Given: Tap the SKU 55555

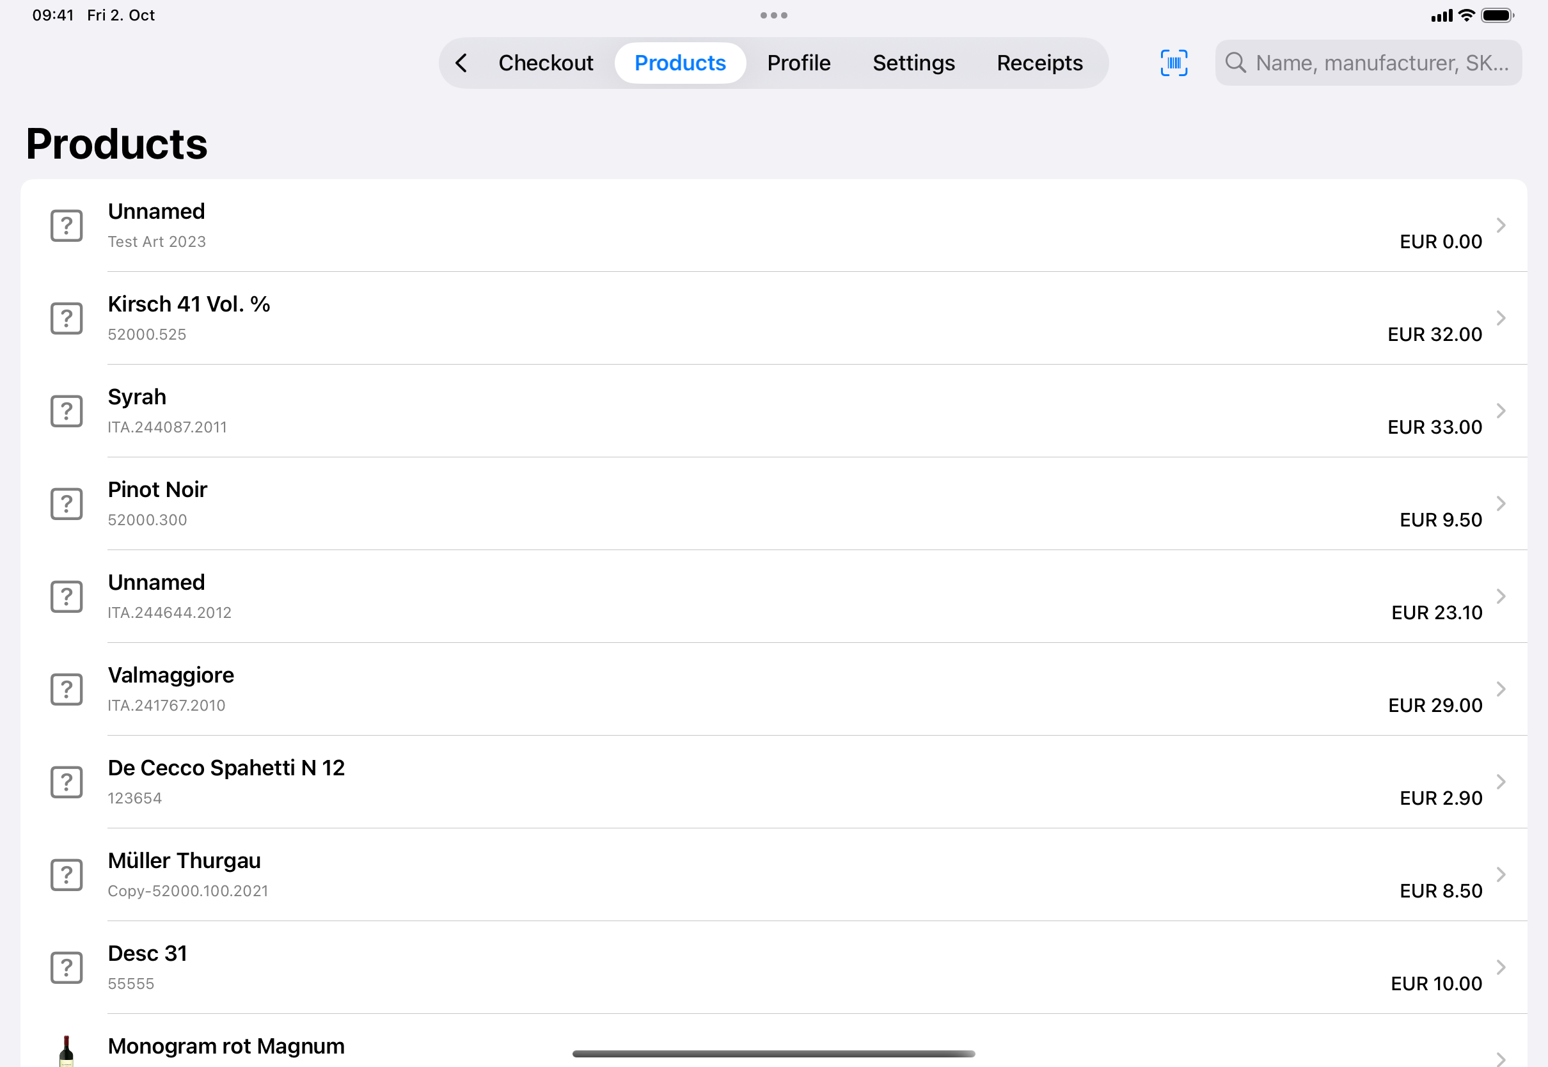Looking at the screenshot, I should 131,984.
